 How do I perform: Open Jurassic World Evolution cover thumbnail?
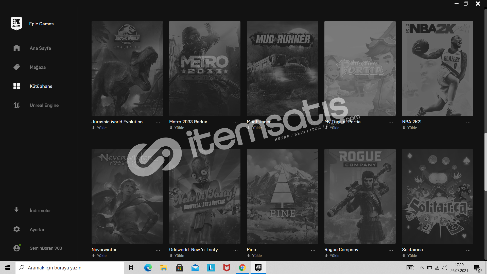click(127, 68)
